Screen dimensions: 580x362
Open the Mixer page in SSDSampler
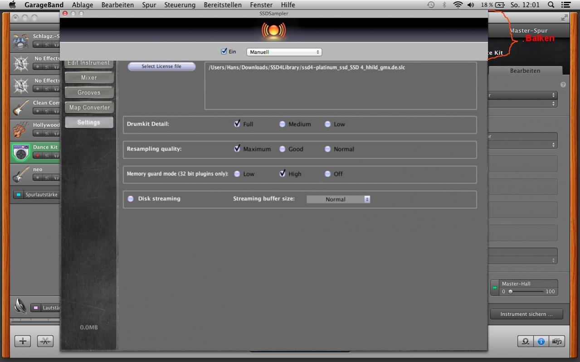pos(89,78)
